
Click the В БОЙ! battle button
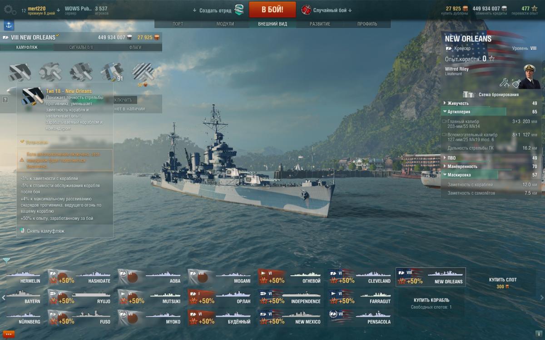[x=272, y=10]
